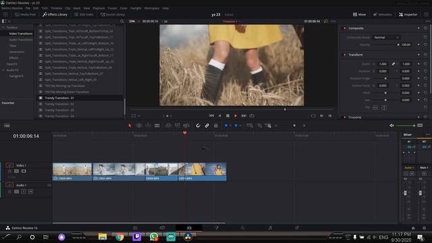Click the Custom Zoom magnifier icon

(268, 126)
